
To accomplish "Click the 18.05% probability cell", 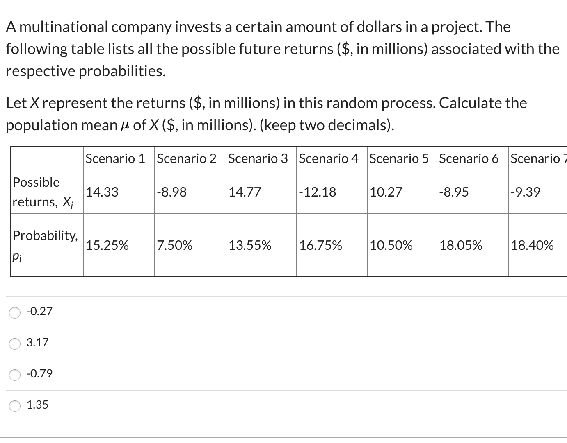I will 473,245.
